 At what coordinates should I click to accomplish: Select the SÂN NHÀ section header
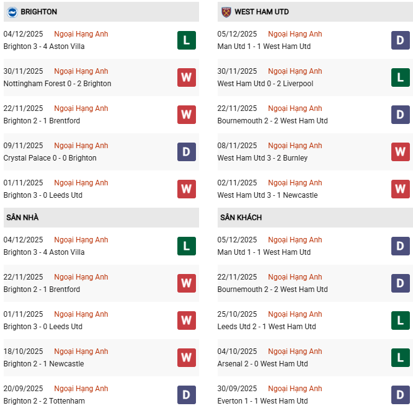pos(22,218)
